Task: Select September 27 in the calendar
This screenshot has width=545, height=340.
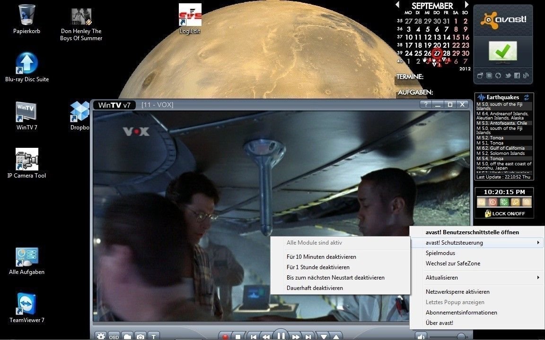Action: coord(437,53)
